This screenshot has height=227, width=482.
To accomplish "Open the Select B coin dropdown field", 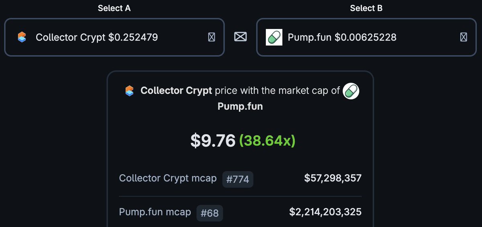I will [x=366, y=37].
